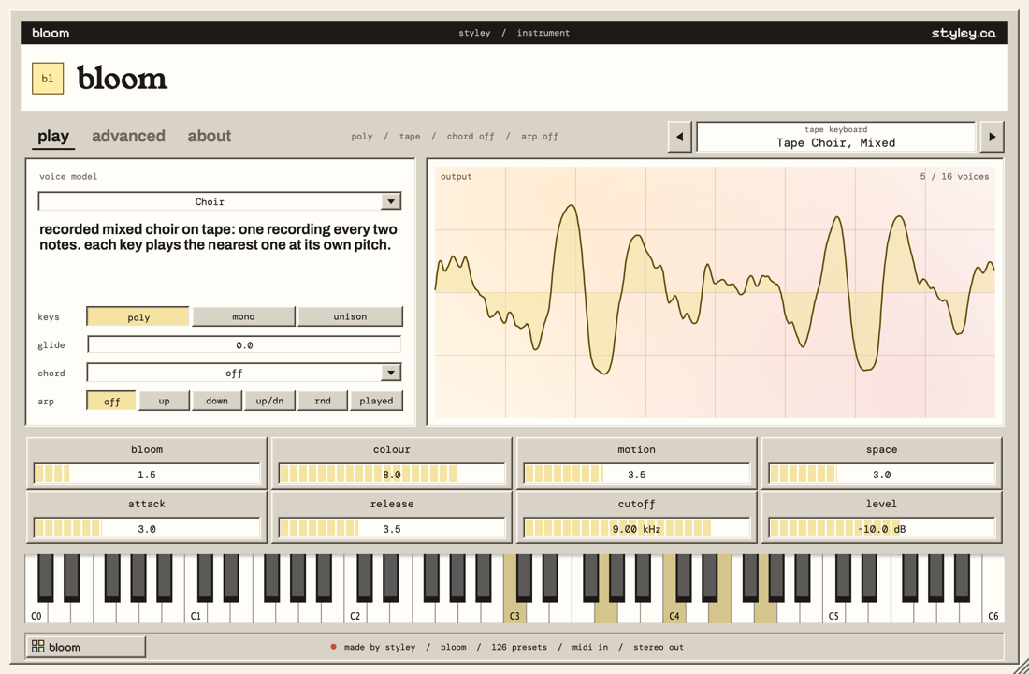Select poly keys mode

click(138, 316)
